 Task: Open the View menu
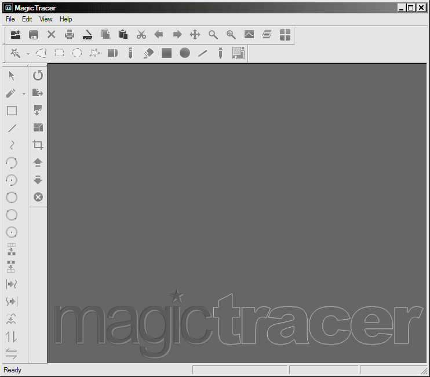[x=46, y=19]
